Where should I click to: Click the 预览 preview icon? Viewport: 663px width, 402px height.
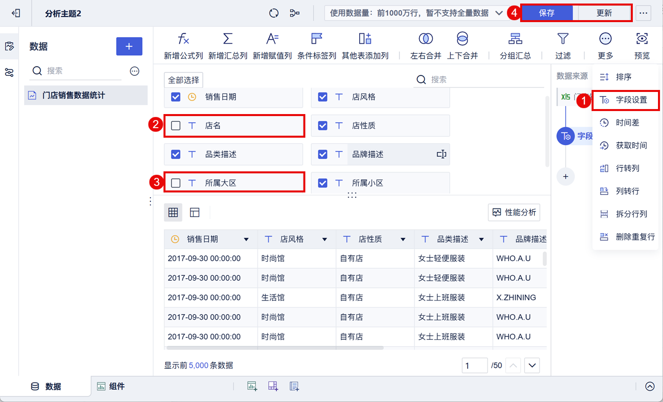(x=642, y=45)
